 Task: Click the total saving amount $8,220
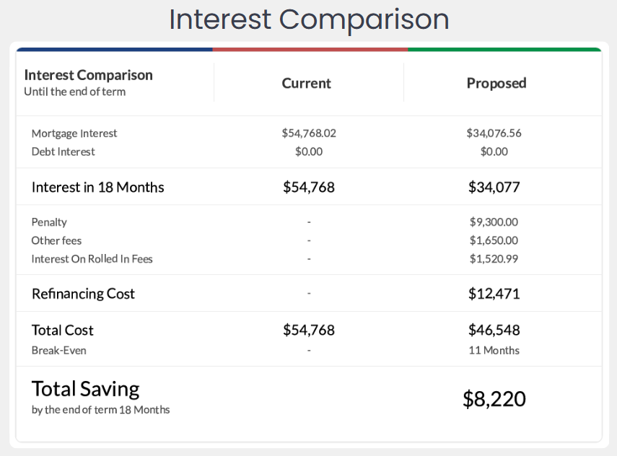494,399
